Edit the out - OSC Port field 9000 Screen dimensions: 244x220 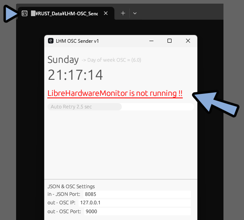pos(137,212)
